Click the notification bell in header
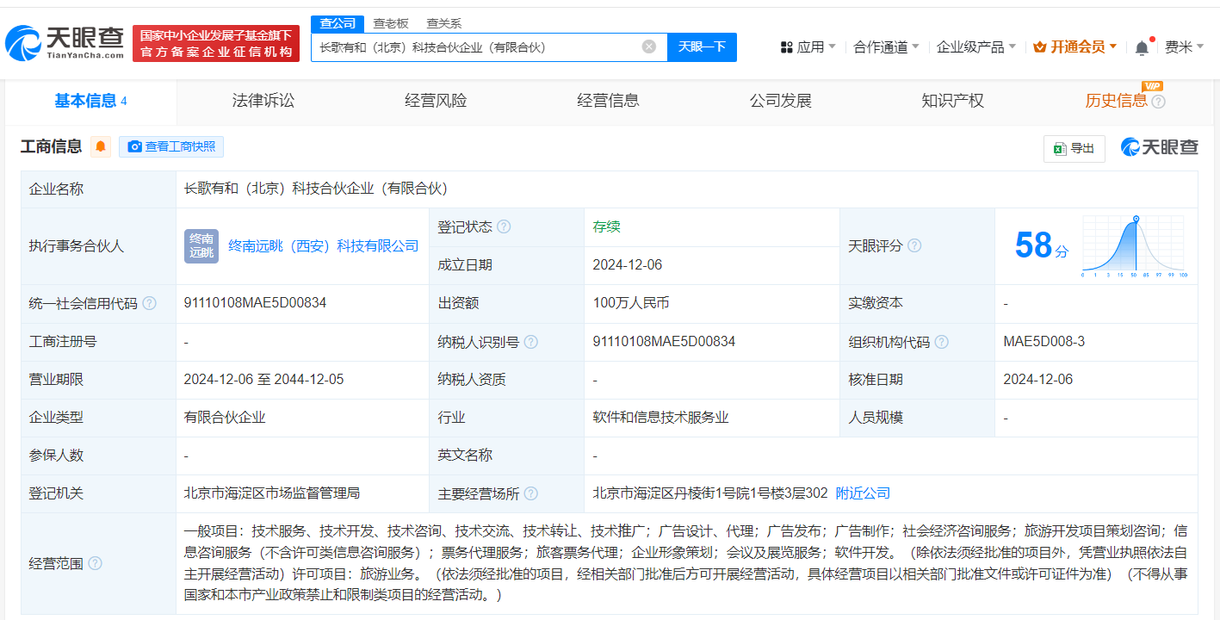 1142,47
